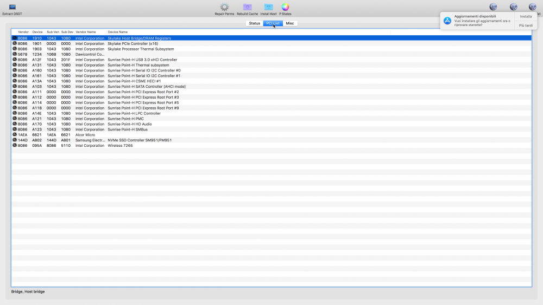
Task: Run Repair Perms from the toolbar
Action: point(224,7)
